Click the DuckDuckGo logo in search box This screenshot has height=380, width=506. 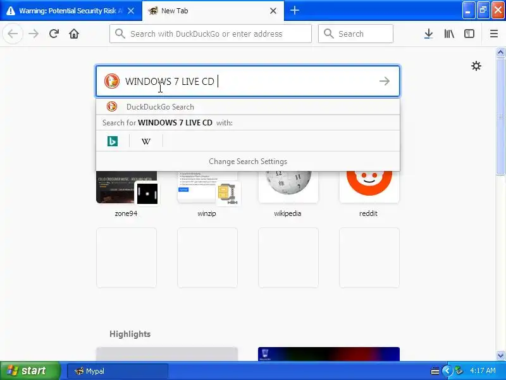pyautogui.click(x=112, y=81)
